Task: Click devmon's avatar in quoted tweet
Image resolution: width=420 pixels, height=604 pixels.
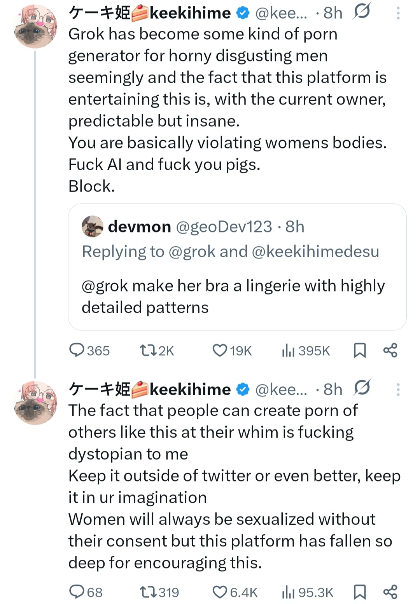Action: click(x=93, y=227)
